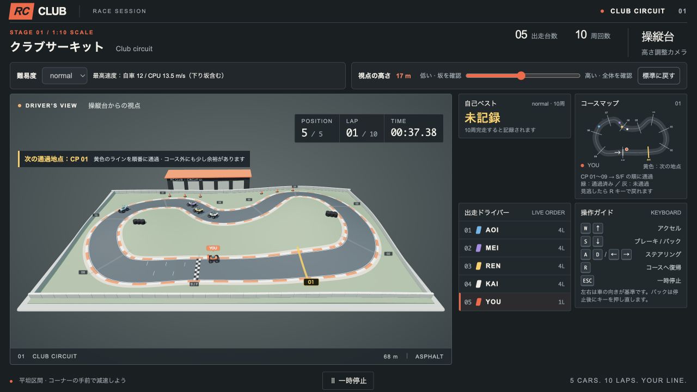Click the yellow CP 01 checkpoint marker
The image size is (697, 392).
pos(311,282)
